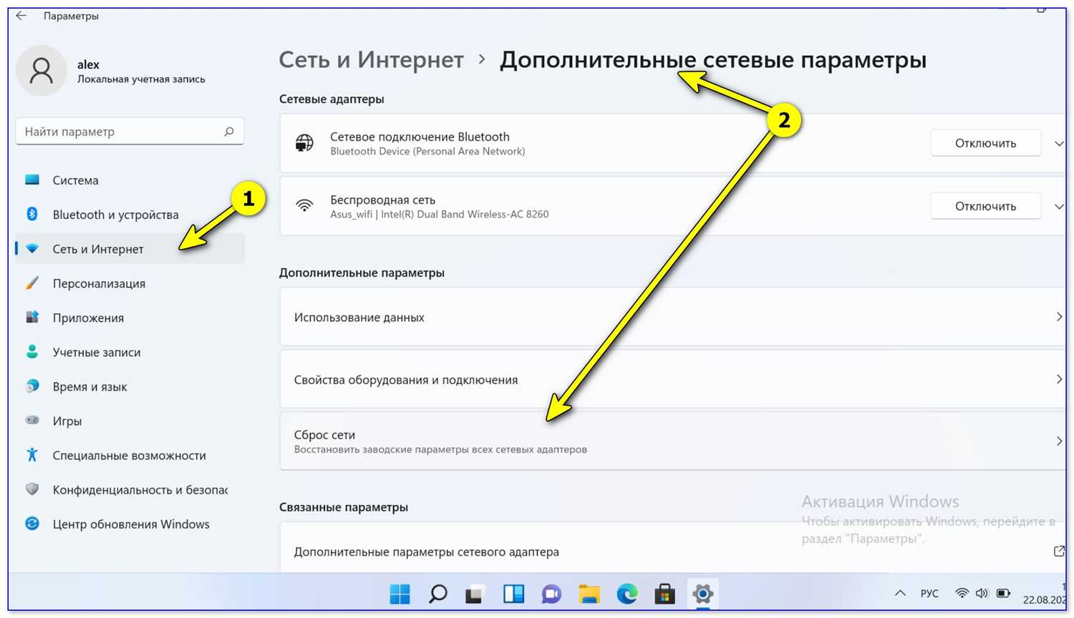Open the Windows Start menu
This screenshot has height=618, width=1074.
pos(400,594)
